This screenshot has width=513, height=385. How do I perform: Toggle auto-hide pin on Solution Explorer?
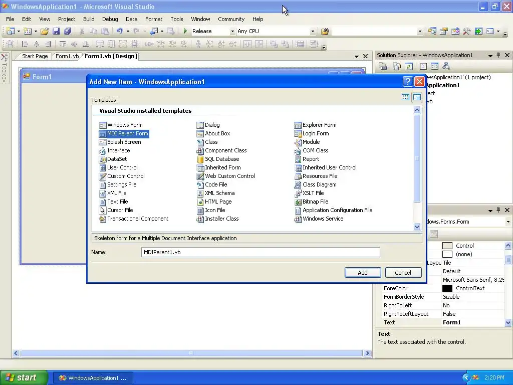coord(498,55)
